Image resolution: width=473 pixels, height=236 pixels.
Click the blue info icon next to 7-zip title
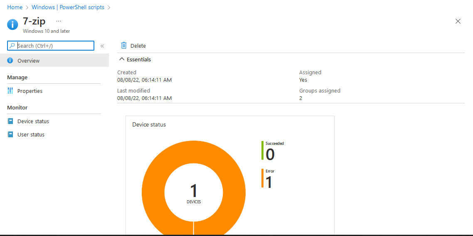pyautogui.click(x=12, y=24)
